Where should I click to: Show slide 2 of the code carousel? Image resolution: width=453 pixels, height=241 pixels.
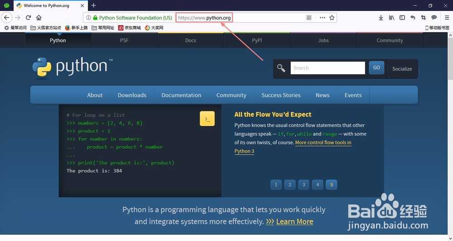pos(290,185)
